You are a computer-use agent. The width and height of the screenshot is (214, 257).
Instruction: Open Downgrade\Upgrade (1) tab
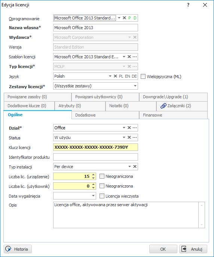point(173,97)
